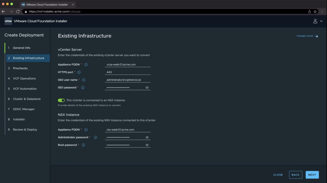Image resolution: width=327 pixels, height=183 pixels.
Task: Toggle off vCenter connected to NSX Instance switch
Action: 61,100
